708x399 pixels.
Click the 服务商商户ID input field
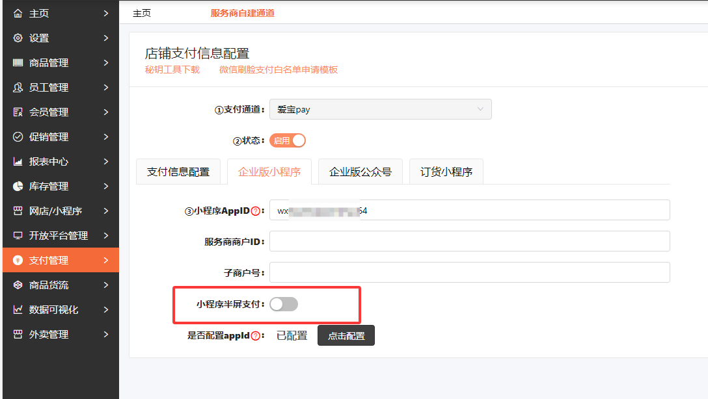[x=469, y=241]
